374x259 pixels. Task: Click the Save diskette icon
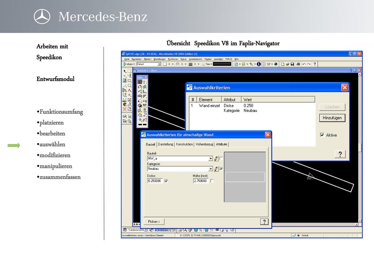[292, 64]
